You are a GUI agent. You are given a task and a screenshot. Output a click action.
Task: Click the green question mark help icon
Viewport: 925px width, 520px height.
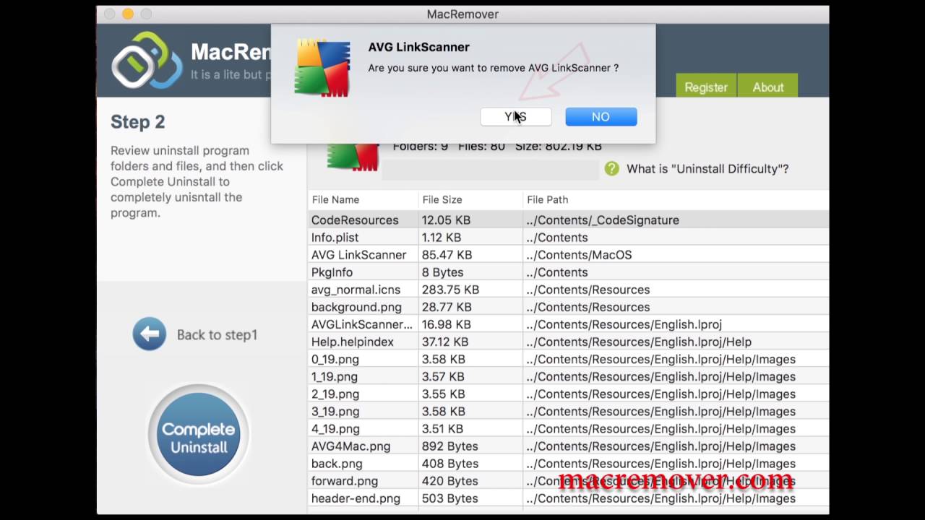tap(612, 168)
